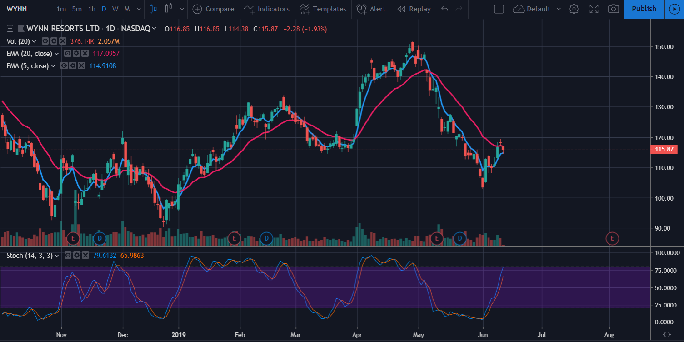Enter fullscreen mode

(594, 9)
